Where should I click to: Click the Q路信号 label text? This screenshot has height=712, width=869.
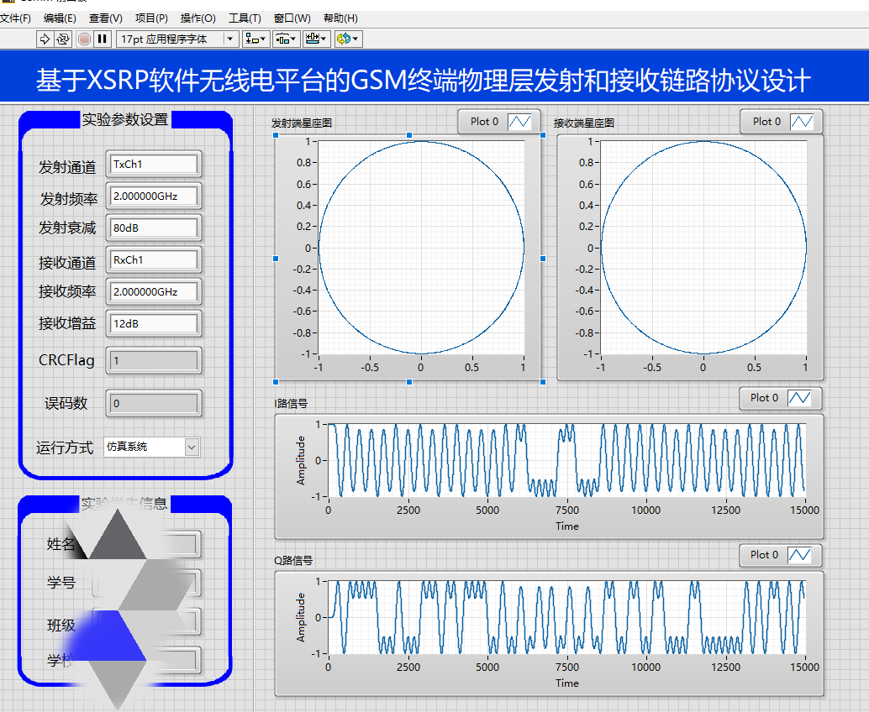pos(293,560)
